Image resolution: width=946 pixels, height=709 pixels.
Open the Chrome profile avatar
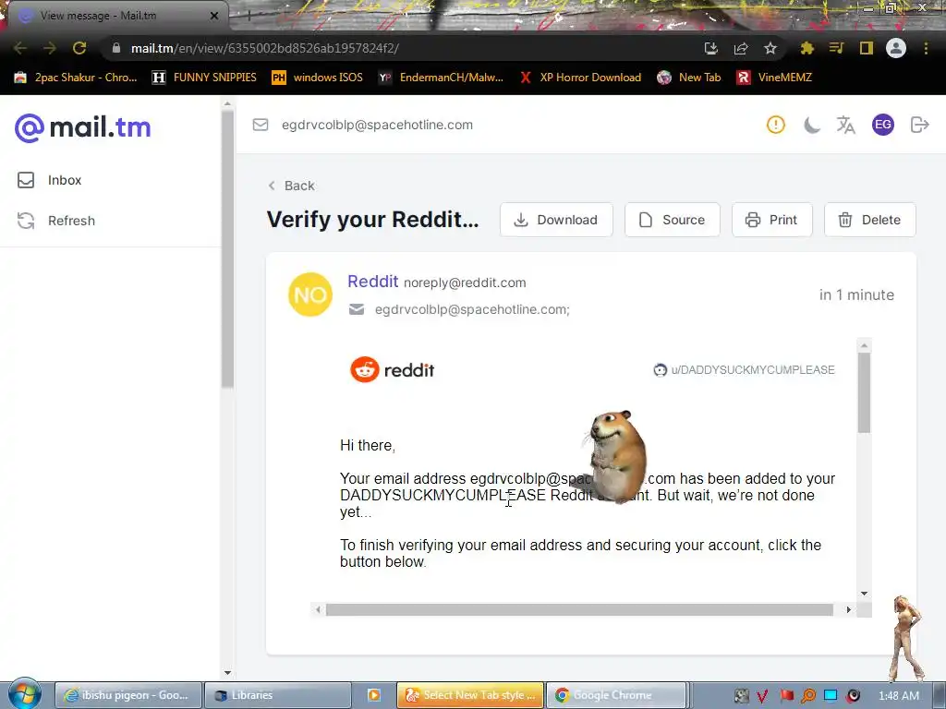click(896, 48)
